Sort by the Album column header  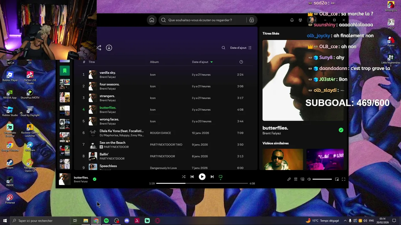(154, 62)
